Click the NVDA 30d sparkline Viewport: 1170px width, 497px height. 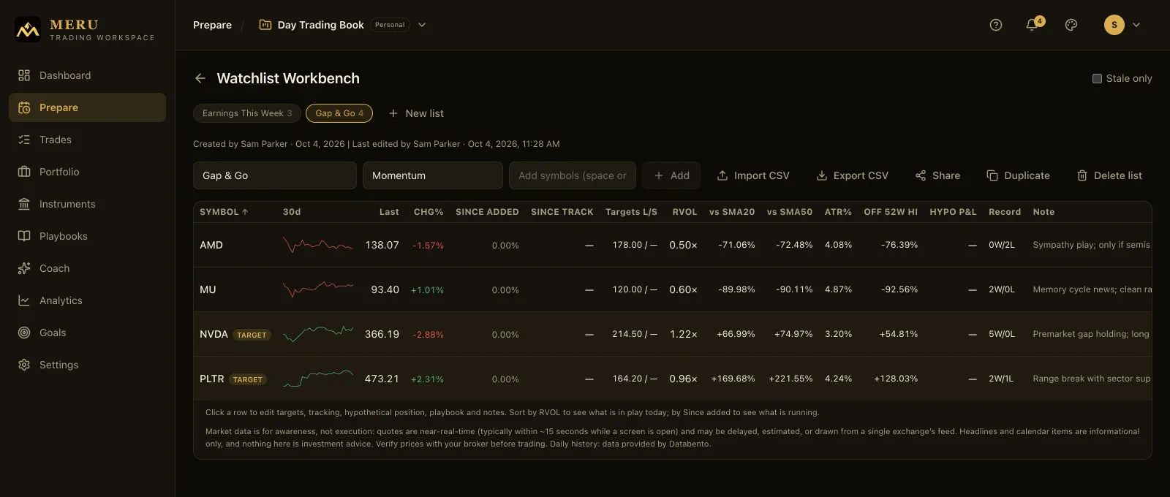pyautogui.click(x=318, y=334)
